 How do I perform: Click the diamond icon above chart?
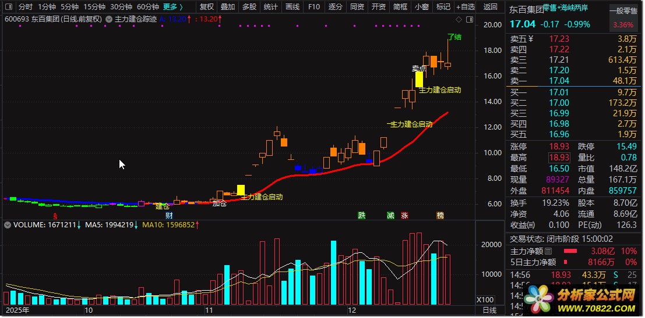point(459,19)
